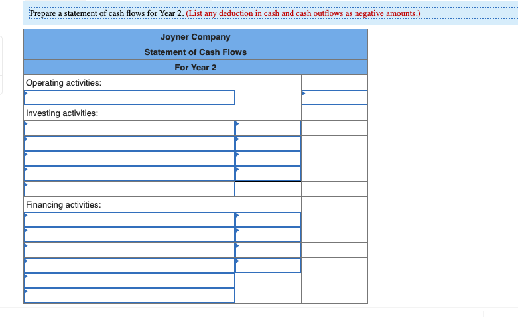Open second line-item dropdown under Investing activities

pyautogui.click(x=129, y=143)
